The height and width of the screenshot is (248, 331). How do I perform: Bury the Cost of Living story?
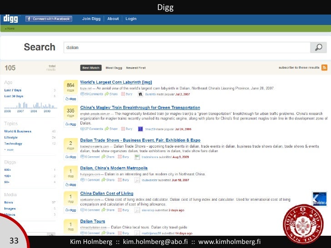coord(123,210)
